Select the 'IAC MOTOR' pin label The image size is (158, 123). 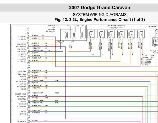pos(22,122)
